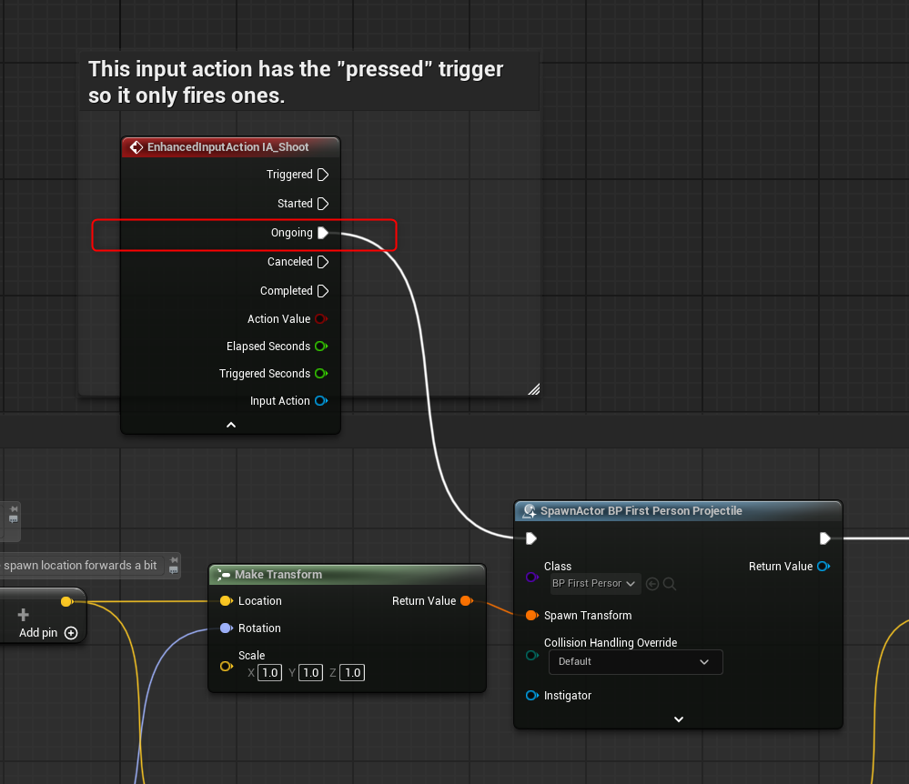909x784 pixels.
Task: Select the comment box title about pressed trigger
Action: pyautogui.click(x=296, y=82)
